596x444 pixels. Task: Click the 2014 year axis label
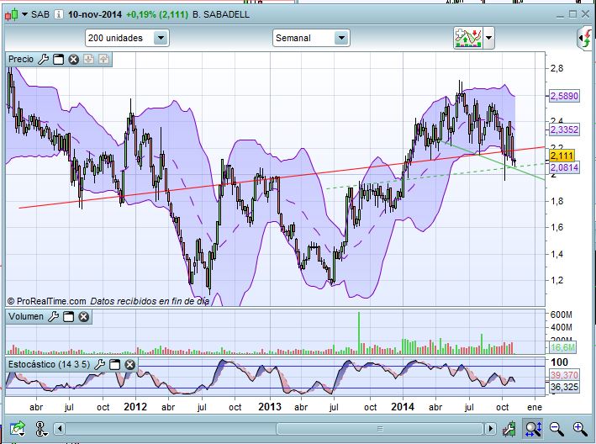click(403, 407)
